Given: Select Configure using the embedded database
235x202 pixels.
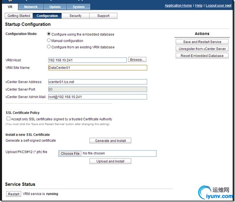Looking at the screenshot, I should coord(49,34).
